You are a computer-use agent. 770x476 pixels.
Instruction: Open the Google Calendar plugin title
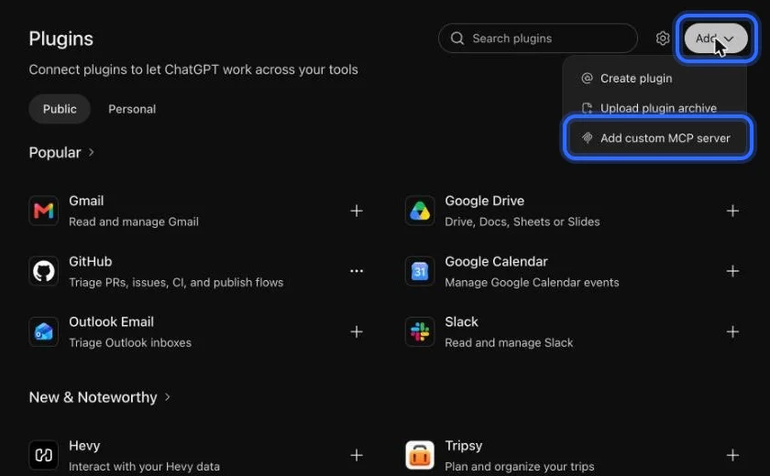click(496, 262)
